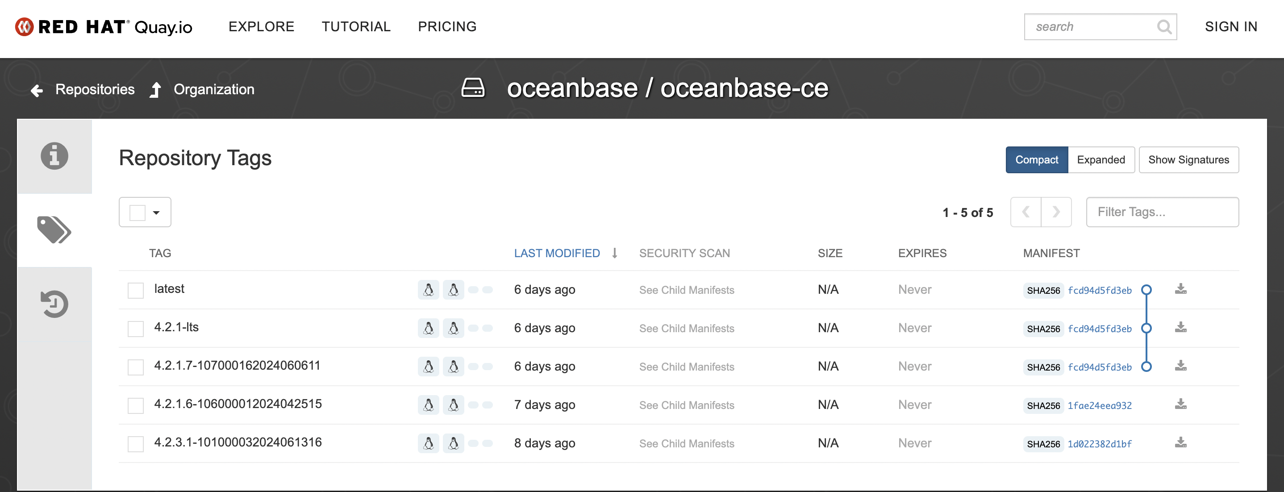Screen dimensions: 1284x492
Task: Tick the checkbox for tag 4.2.3.1-101000032024061316
Action: click(136, 444)
